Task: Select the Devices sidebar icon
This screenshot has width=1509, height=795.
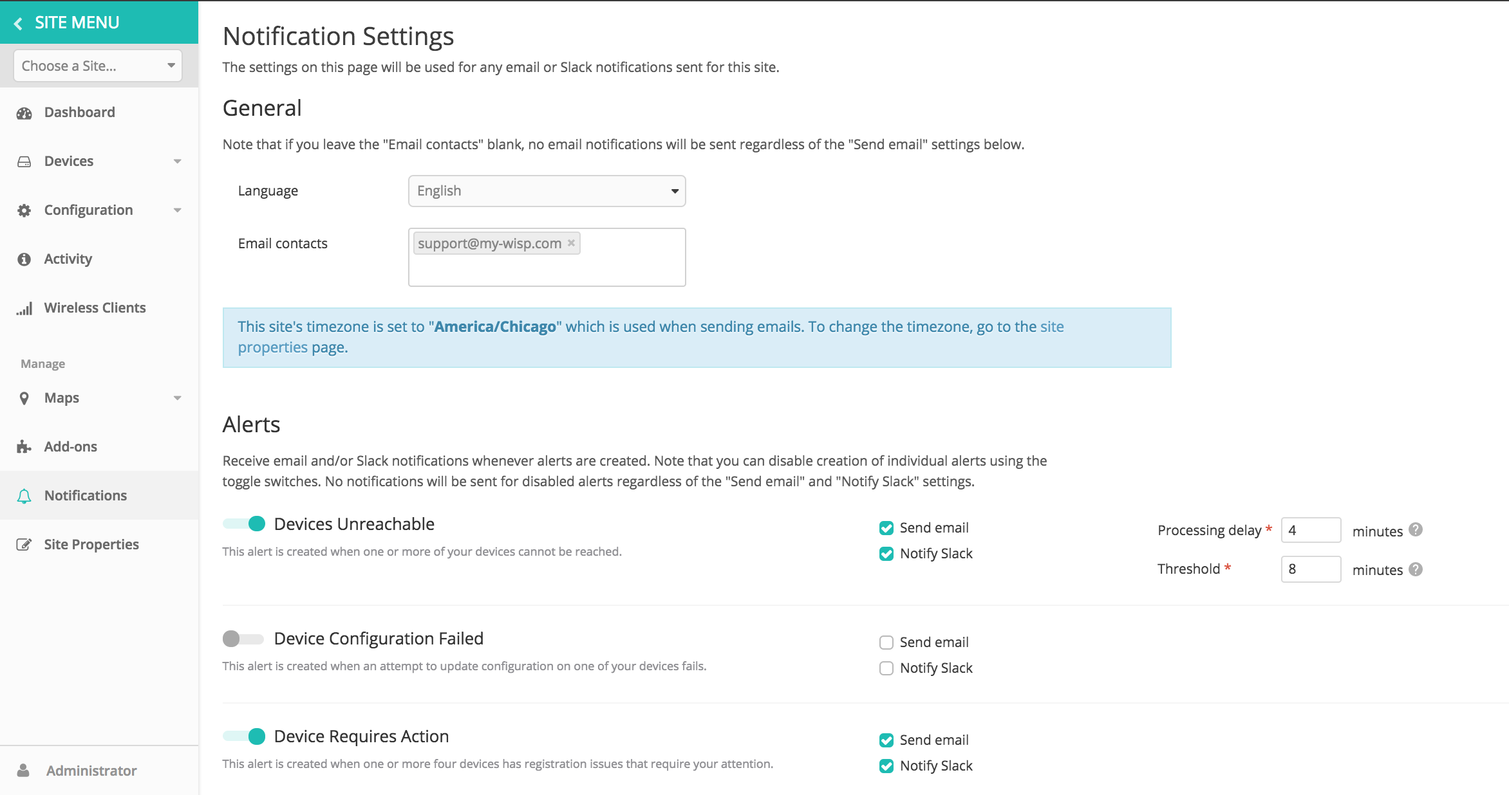Action: click(24, 161)
